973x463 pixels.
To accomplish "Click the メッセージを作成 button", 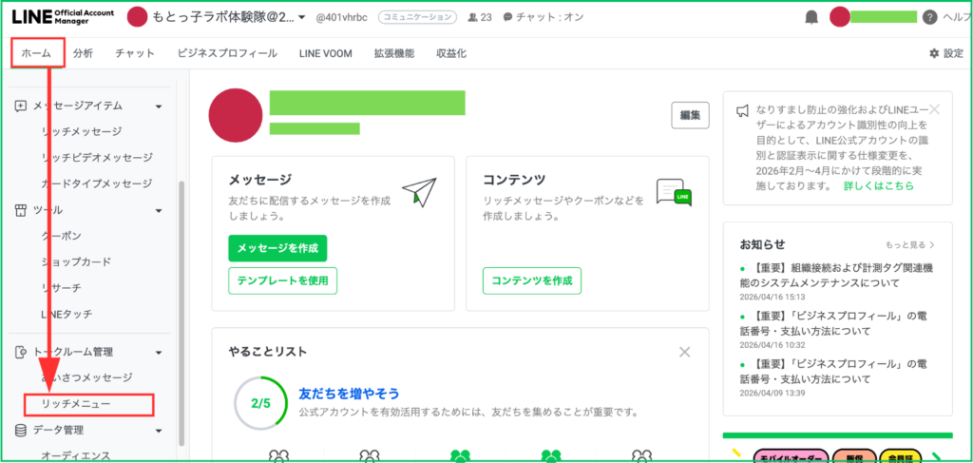I will 277,248.
